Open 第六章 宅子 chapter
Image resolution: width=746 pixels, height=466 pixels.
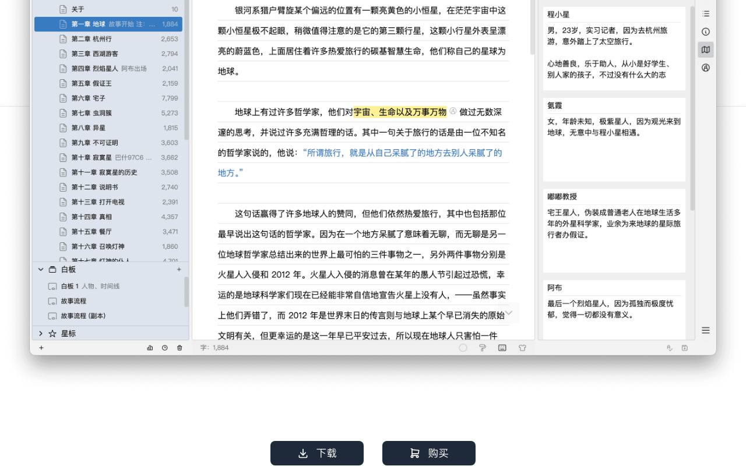coord(108,98)
